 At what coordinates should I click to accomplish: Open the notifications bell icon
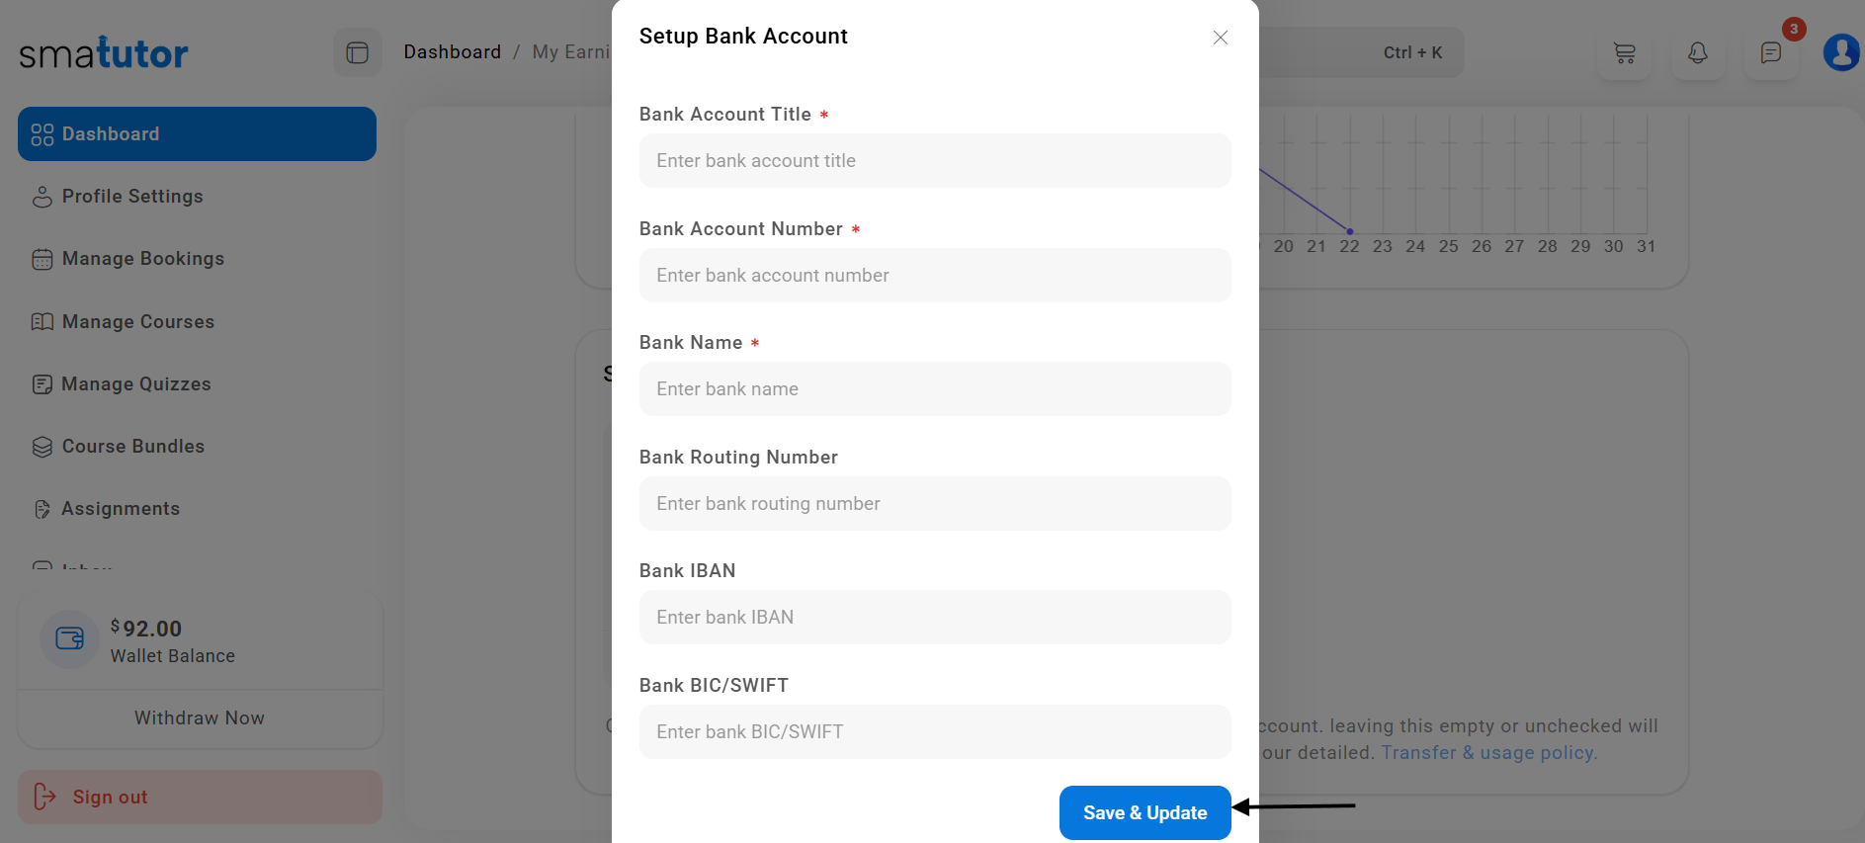point(1697,52)
